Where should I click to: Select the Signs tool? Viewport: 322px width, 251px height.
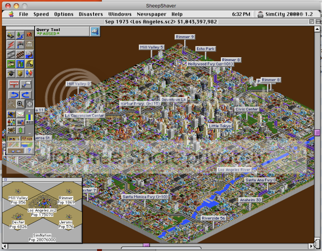click(14, 84)
